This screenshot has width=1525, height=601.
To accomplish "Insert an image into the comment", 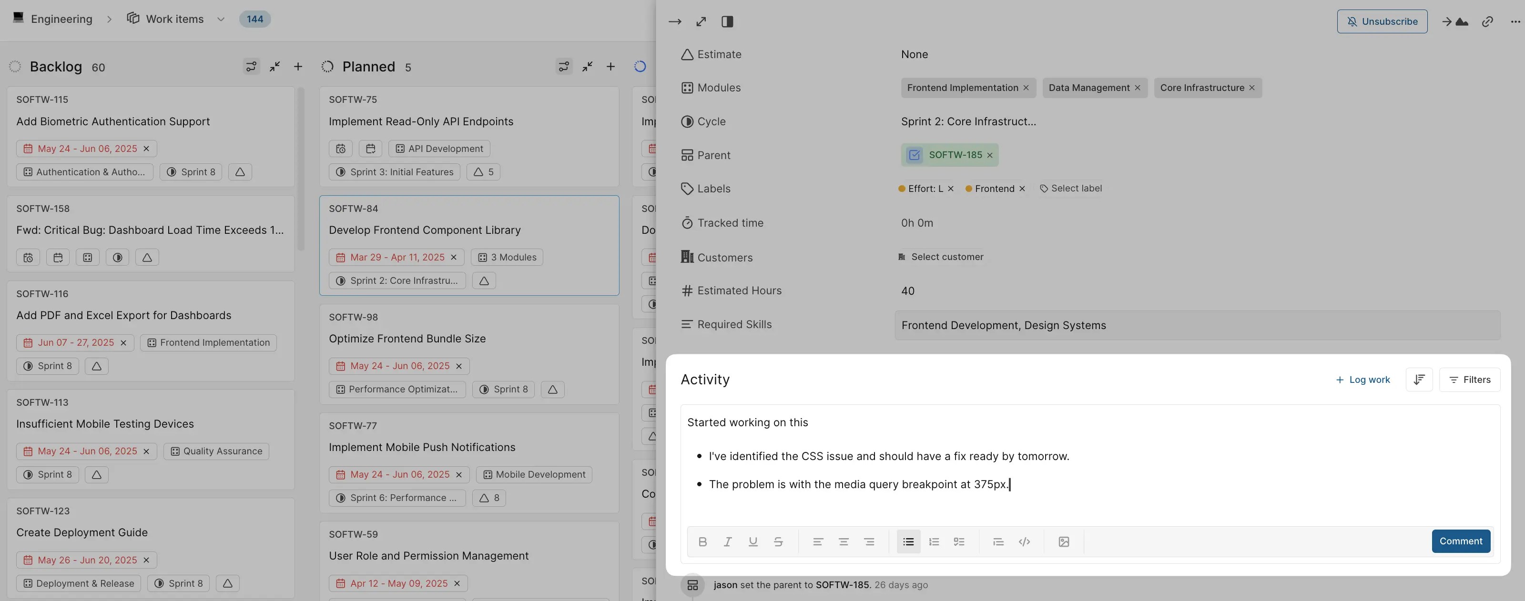I will [x=1064, y=542].
